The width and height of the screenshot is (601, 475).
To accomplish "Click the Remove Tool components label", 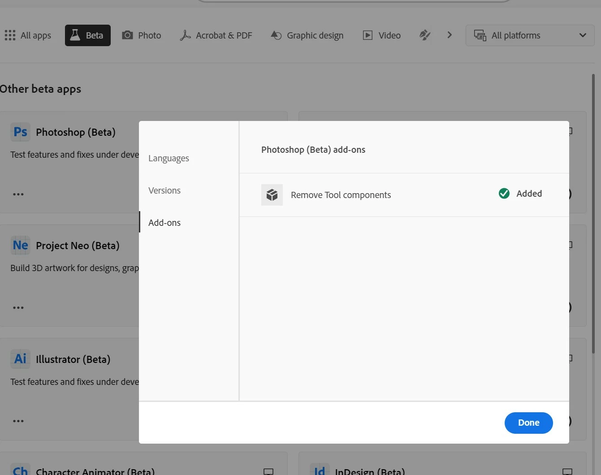I will (x=341, y=195).
